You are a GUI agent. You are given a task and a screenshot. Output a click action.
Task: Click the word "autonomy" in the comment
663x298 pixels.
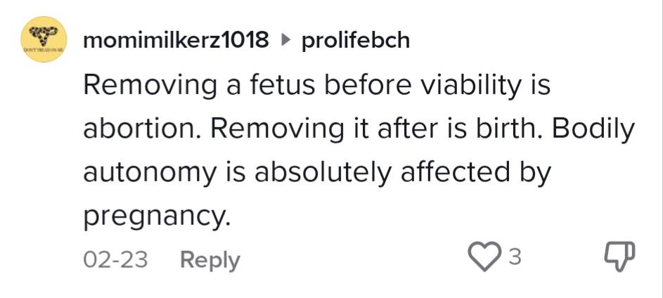point(143,174)
